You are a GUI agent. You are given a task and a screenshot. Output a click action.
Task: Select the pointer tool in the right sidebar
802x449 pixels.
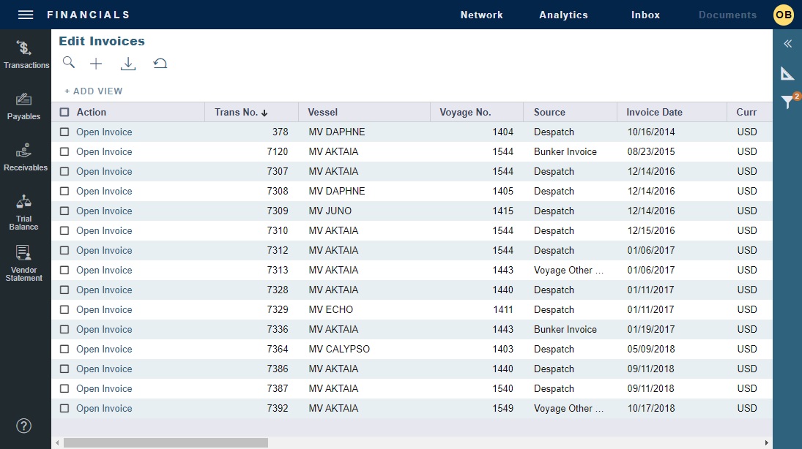787,73
